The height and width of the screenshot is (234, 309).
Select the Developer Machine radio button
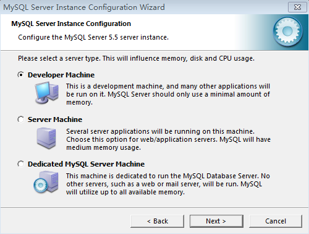pyautogui.click(x=21, y=75)
